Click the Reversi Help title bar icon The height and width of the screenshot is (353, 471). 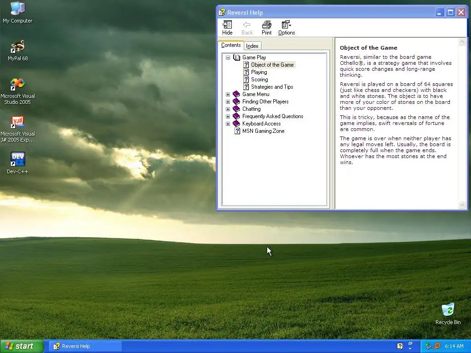222,12
